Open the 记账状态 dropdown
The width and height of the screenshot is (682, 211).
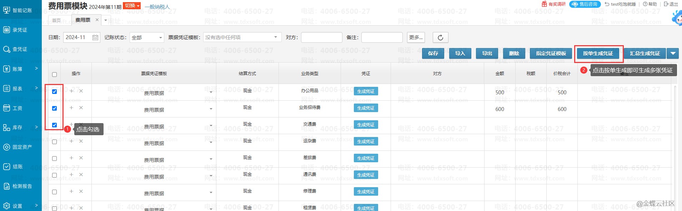[147, 37]
